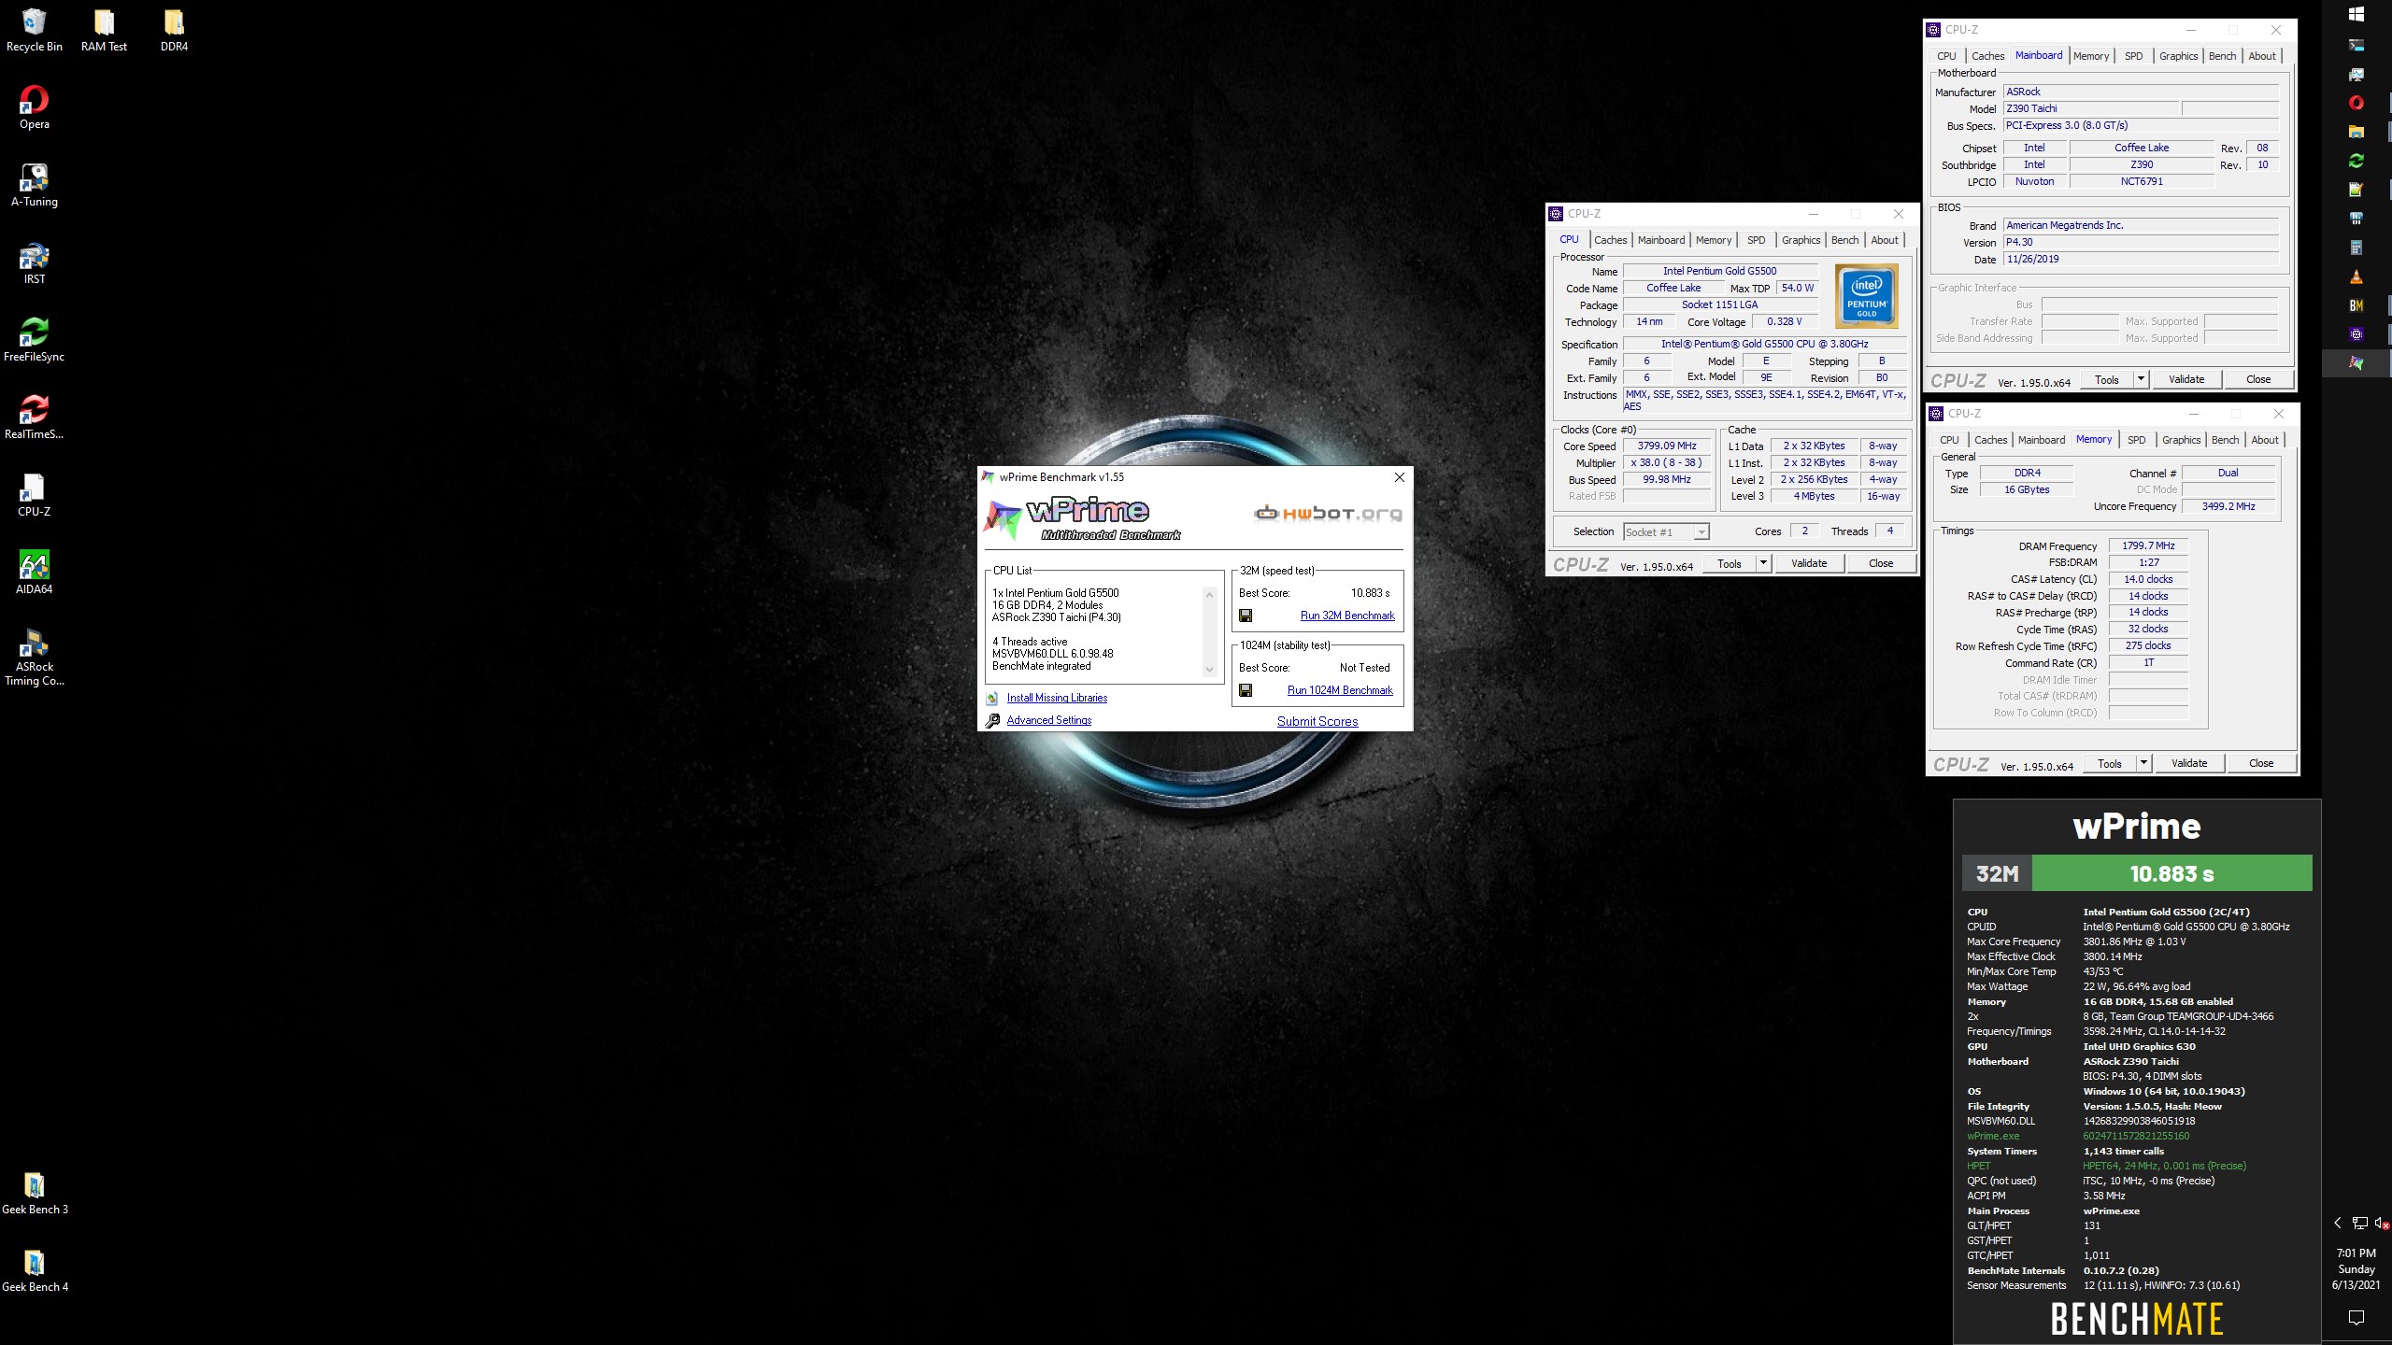2392x1345 pixels.
Task: Open the Calculator taskbar icon
Action: (x=2356, y=248)
